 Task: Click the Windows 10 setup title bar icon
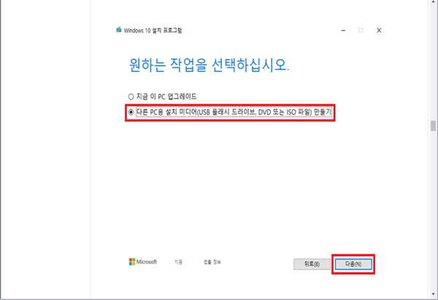click(x=119, y=30)
